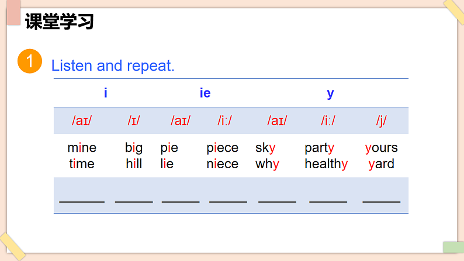This screenshot has height=261, width=464.
Task: Click the orange number 1 circle
Action: pyautogui.click(x=30, y=61)
